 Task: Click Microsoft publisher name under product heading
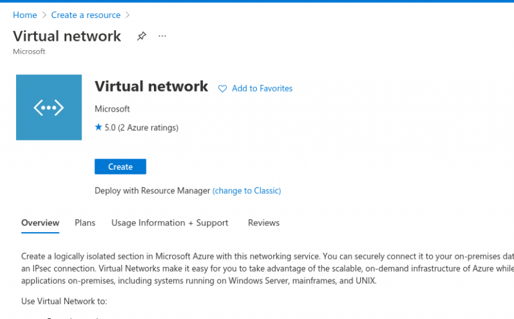point(112,108)
